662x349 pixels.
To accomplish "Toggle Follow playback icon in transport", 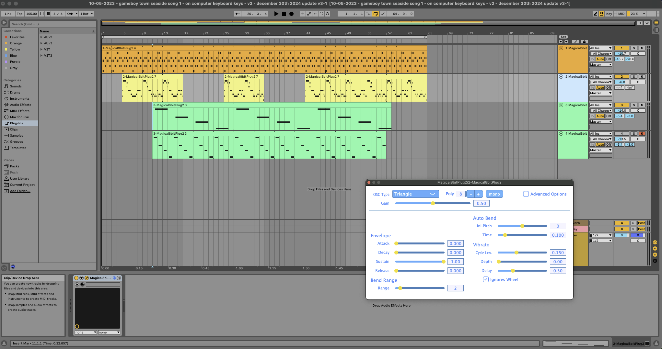I will pos(237,14).
